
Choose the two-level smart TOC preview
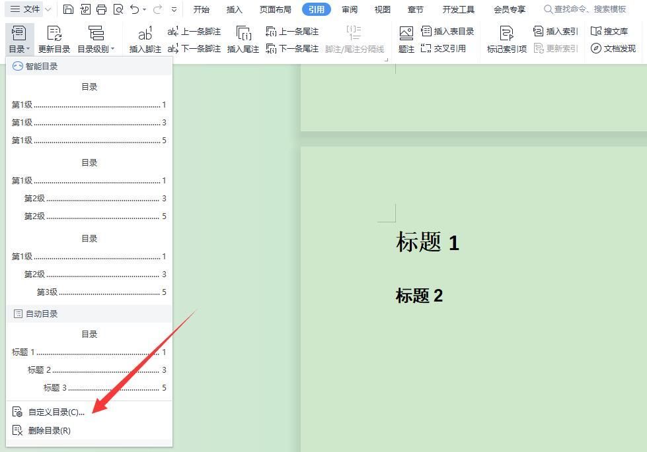[x=89, y=189]
